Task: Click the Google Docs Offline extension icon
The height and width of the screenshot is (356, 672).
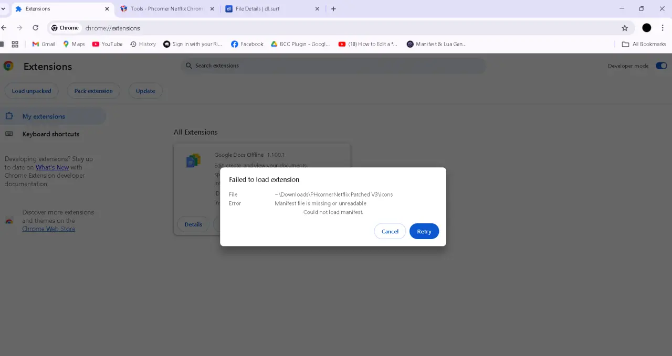Action: click(x=193, y=160)
